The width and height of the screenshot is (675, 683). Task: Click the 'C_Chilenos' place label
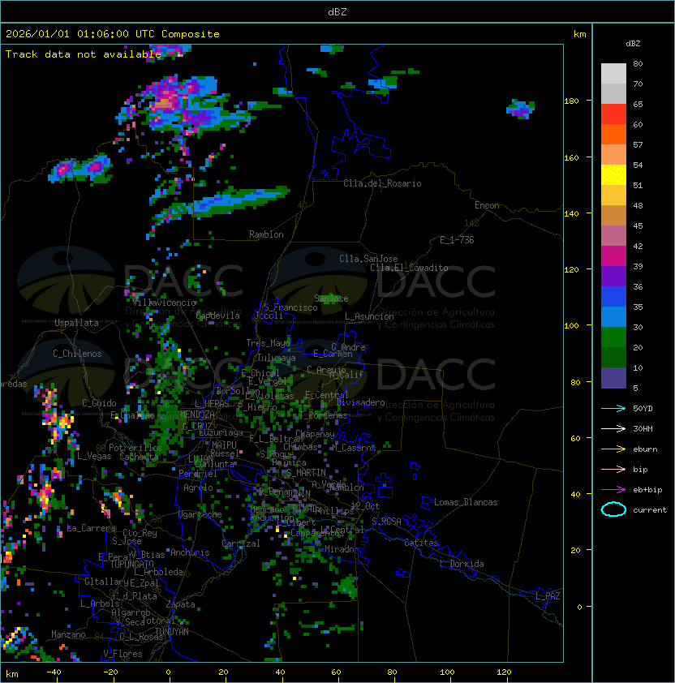(x=77, y=354)
